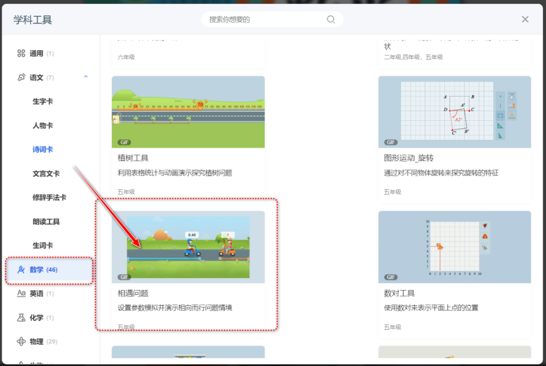Click the 数对工具 coordinate grid thumbnail
546x366 pixels.
454,247
